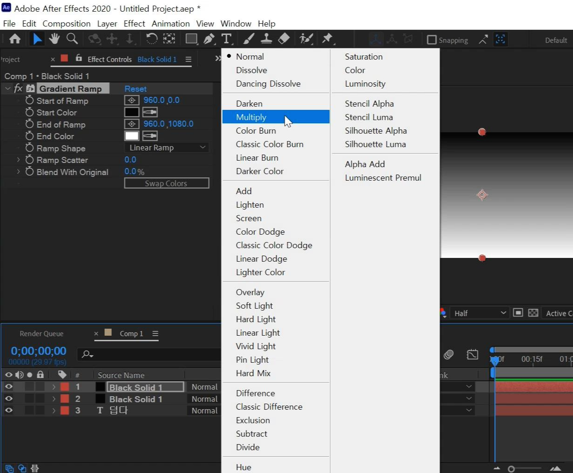Collapse the Gradient Ramp effect arrow
The image size is (573, 473).
point(7,88)
